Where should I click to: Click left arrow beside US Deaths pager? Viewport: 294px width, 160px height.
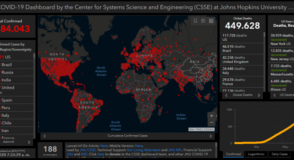click(274, 95)
